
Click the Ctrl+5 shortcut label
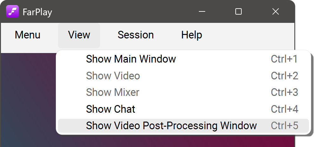[285, 126]
